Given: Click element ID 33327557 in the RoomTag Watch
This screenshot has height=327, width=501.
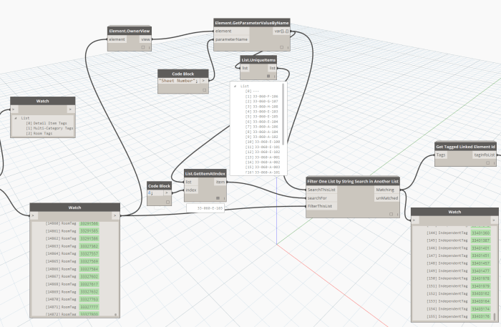Looking at the screenshot, I should point(89,253).
